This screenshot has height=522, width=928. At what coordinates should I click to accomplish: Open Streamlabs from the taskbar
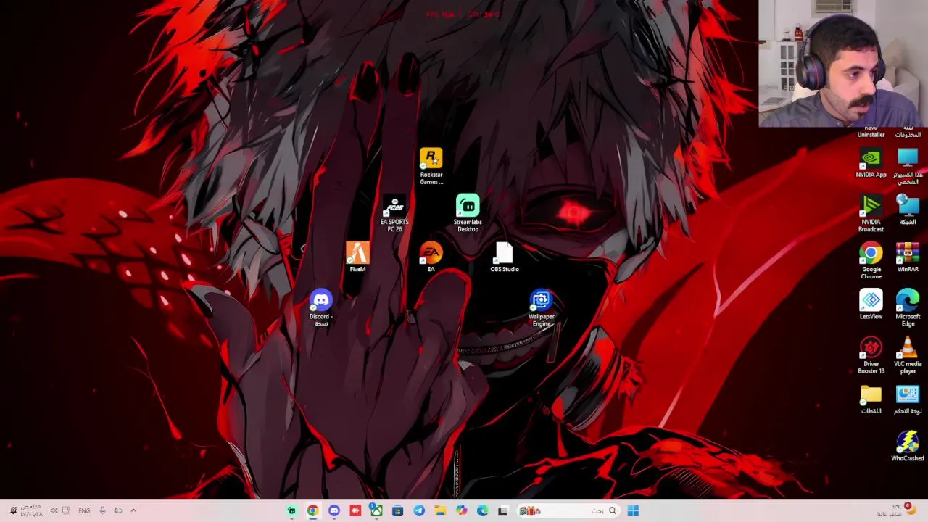pyautogui.click(x=291, y=510)
